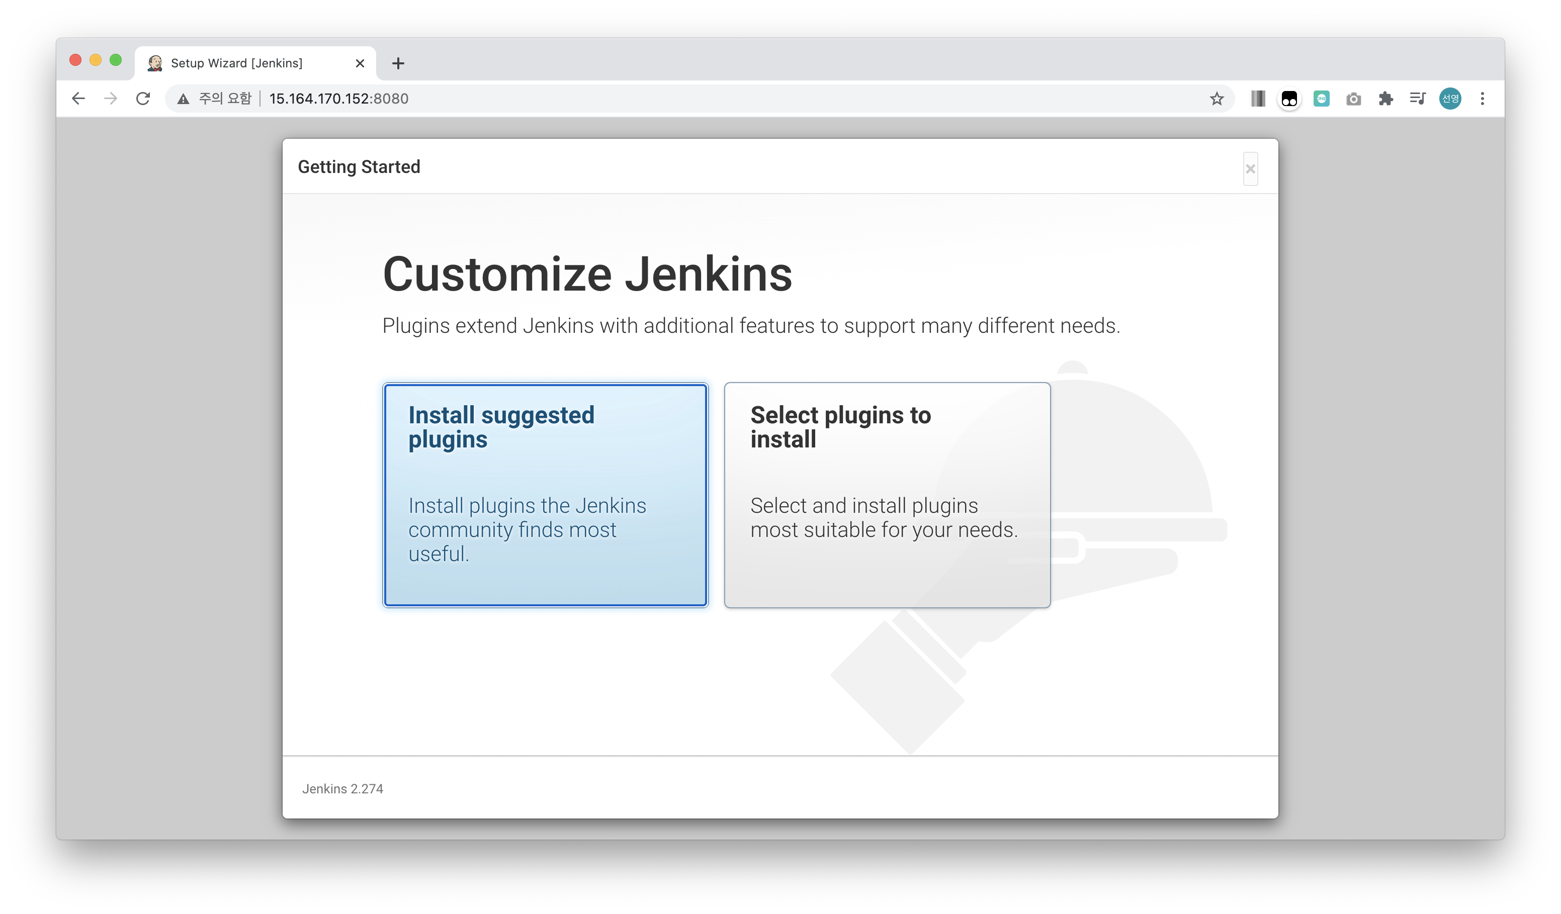Close the Setup Wizard tab
This screenshot has height=914, width=1561.
pos(360,63)
